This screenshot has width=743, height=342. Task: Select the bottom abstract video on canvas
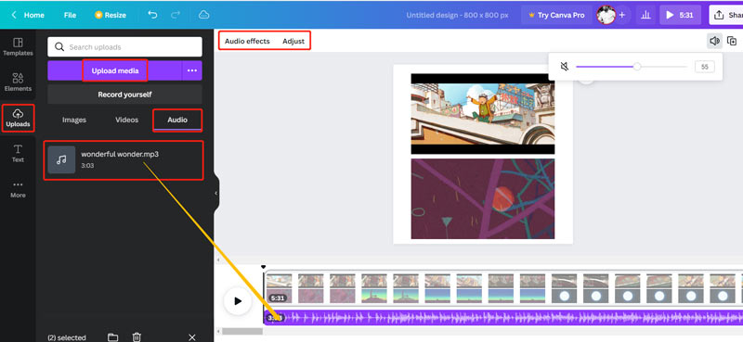482,198
